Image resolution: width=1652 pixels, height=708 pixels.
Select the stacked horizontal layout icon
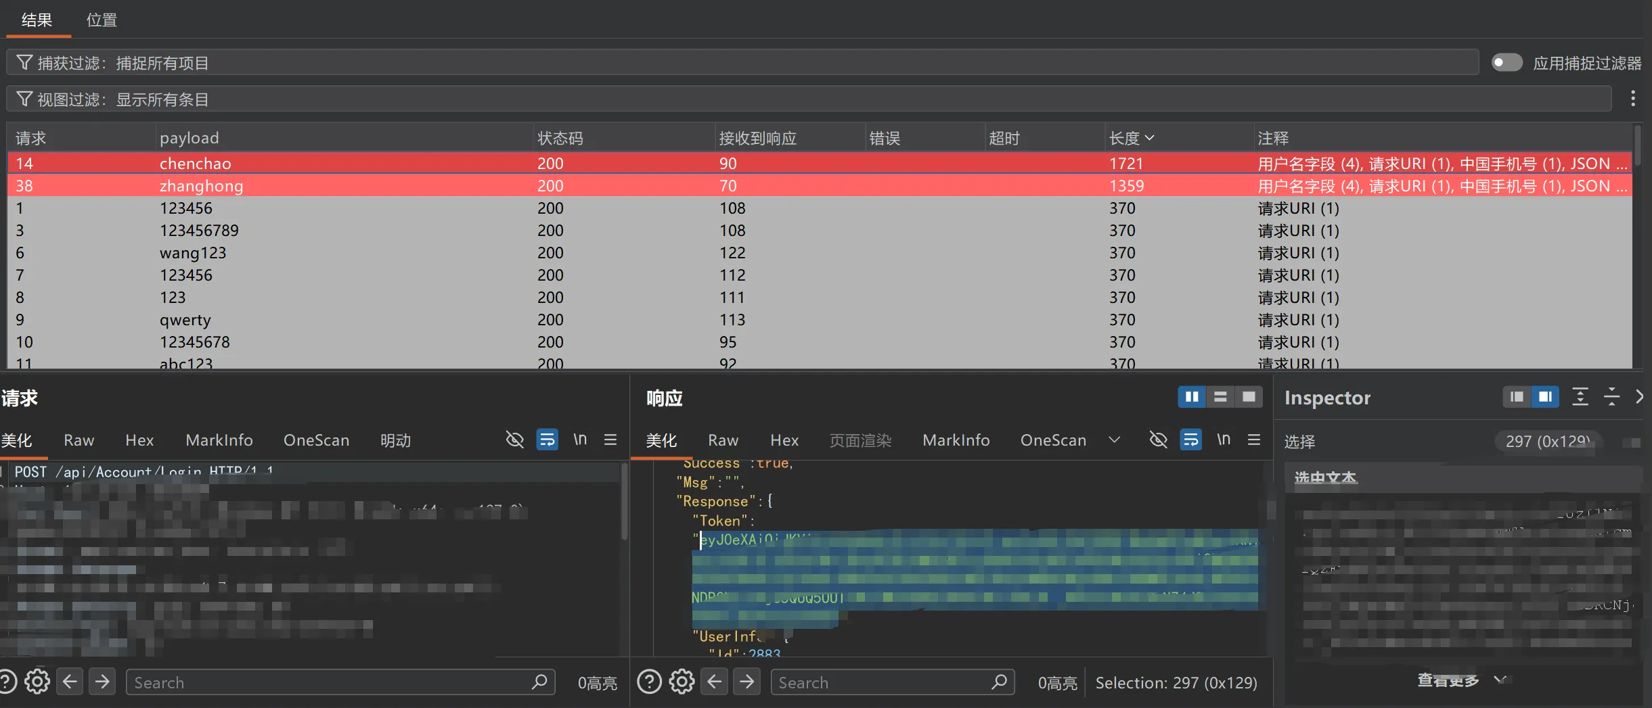1220,397
